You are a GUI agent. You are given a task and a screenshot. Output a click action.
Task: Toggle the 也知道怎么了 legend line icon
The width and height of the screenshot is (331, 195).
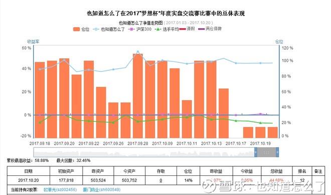96,29
